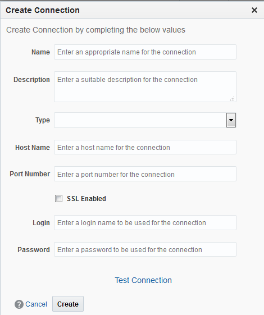
Task: Enable the SSL Enabled checkbox
Action: [58, 198]
